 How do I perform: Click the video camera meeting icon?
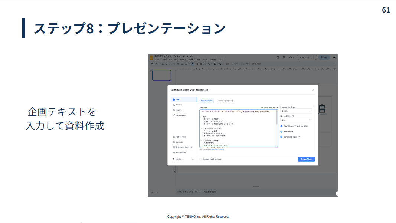[x=291, y=57]
